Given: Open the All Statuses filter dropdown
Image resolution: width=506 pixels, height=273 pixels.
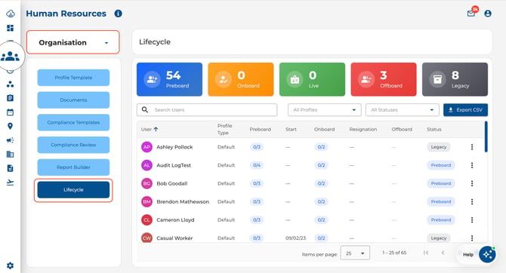Looking at the screenshot, I should coord(402,110).
